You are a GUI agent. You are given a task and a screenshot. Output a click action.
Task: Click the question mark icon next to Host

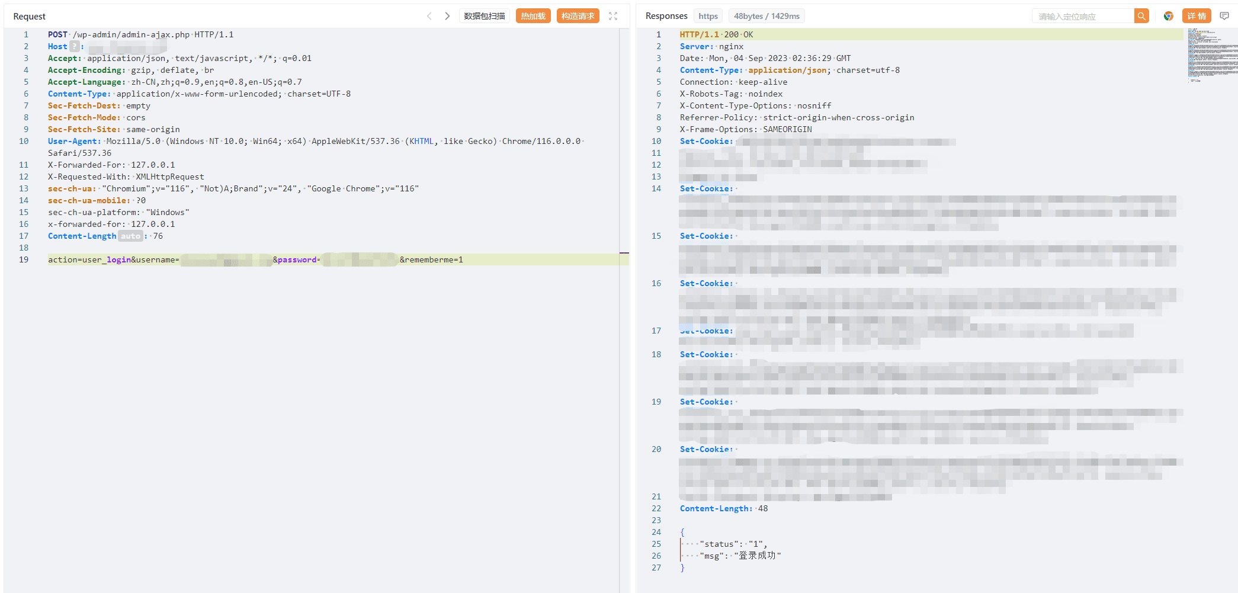coord(75,46)
